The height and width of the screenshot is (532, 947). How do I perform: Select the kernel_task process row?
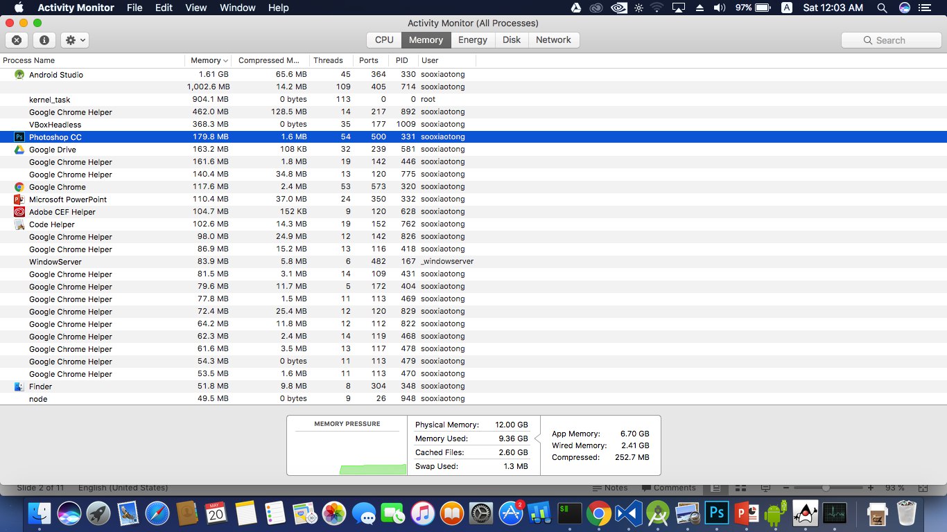[x=473, y=99]
